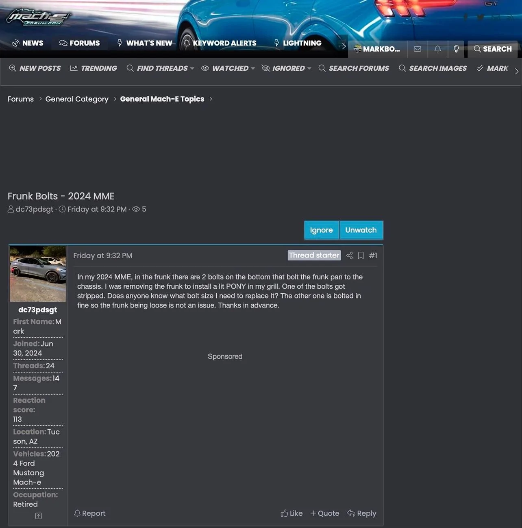Click the thread views eye icon
The image size is (522, 528).
click(136, 209)
